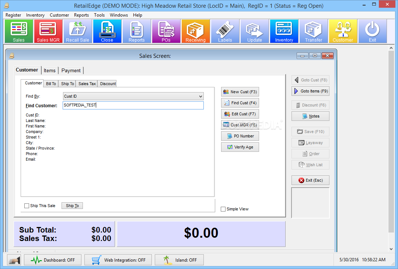The width and height of the screenshot is (398, 269).
Task: Open the Help menu
Action: coord(137,15)
